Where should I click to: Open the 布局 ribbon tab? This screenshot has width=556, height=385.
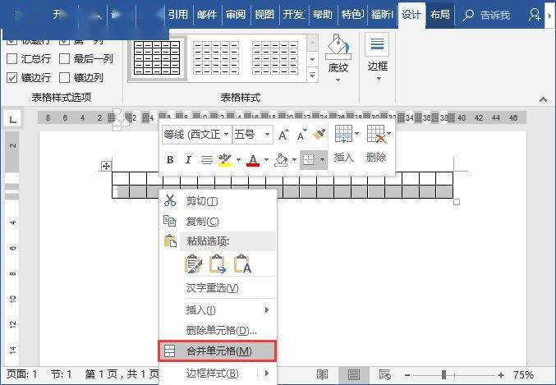pyautogui.click(x=439, y=14)
